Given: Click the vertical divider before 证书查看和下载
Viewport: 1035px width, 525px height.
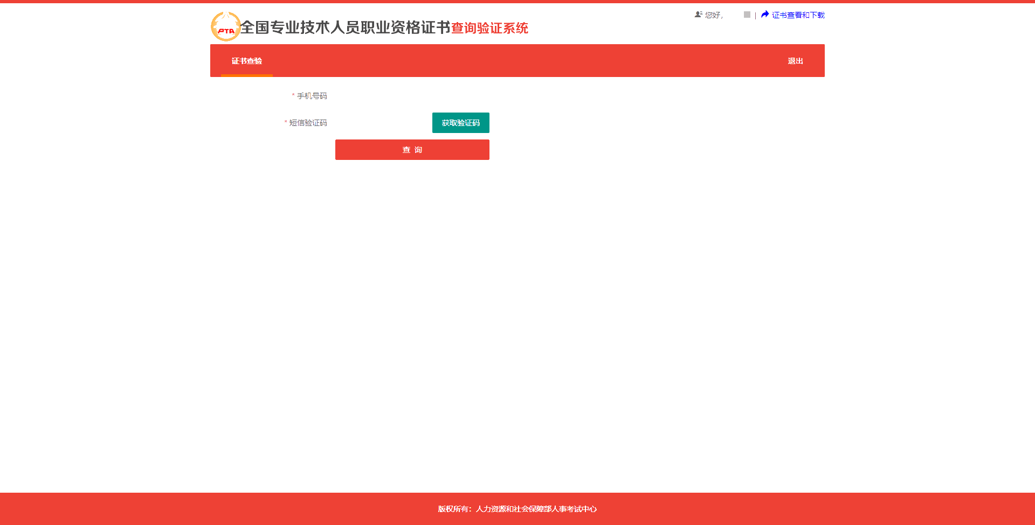Looking at the screenshot, I should click(755, 15).
